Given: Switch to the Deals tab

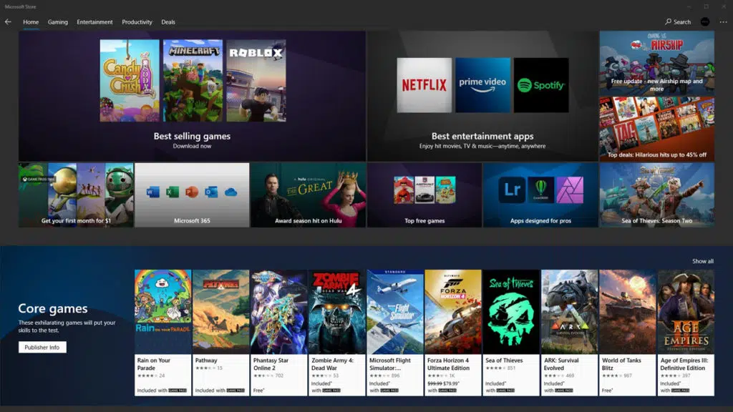Looking at the screenshot, I should coord(168,22).
